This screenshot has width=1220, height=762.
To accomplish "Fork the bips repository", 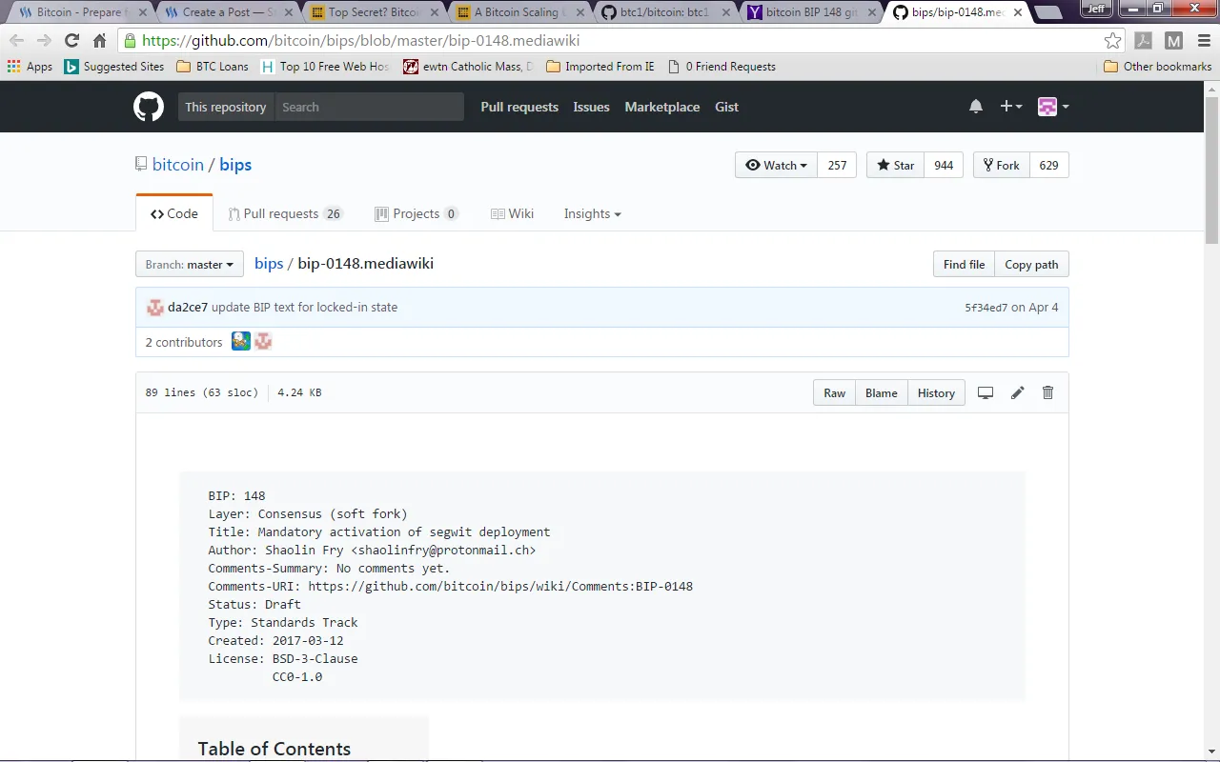I will pos(1001,165).
